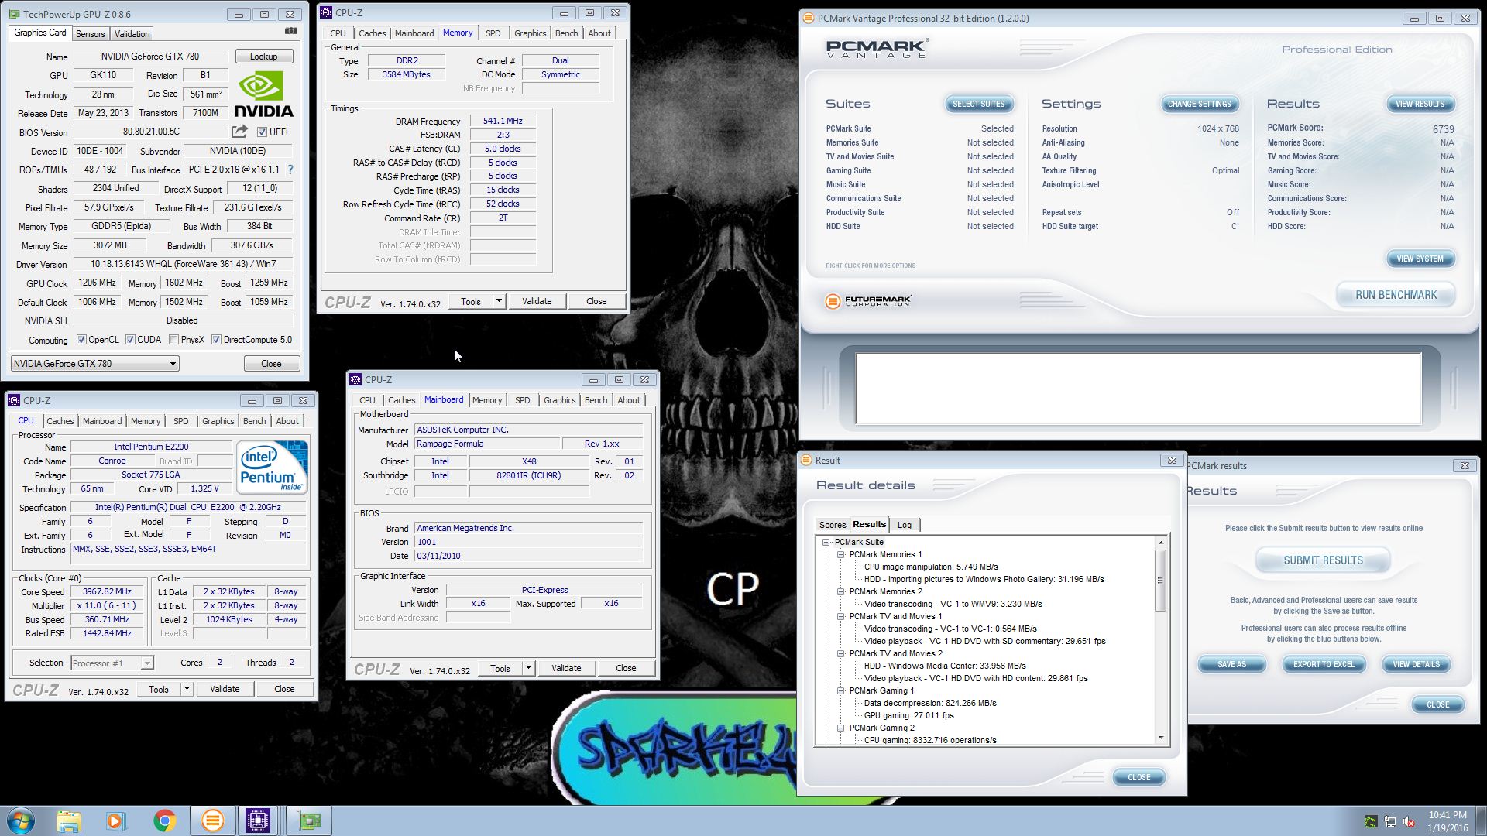Open Windows Media Player from the taskbar
1487x836 pixels.
pos(116,821)
